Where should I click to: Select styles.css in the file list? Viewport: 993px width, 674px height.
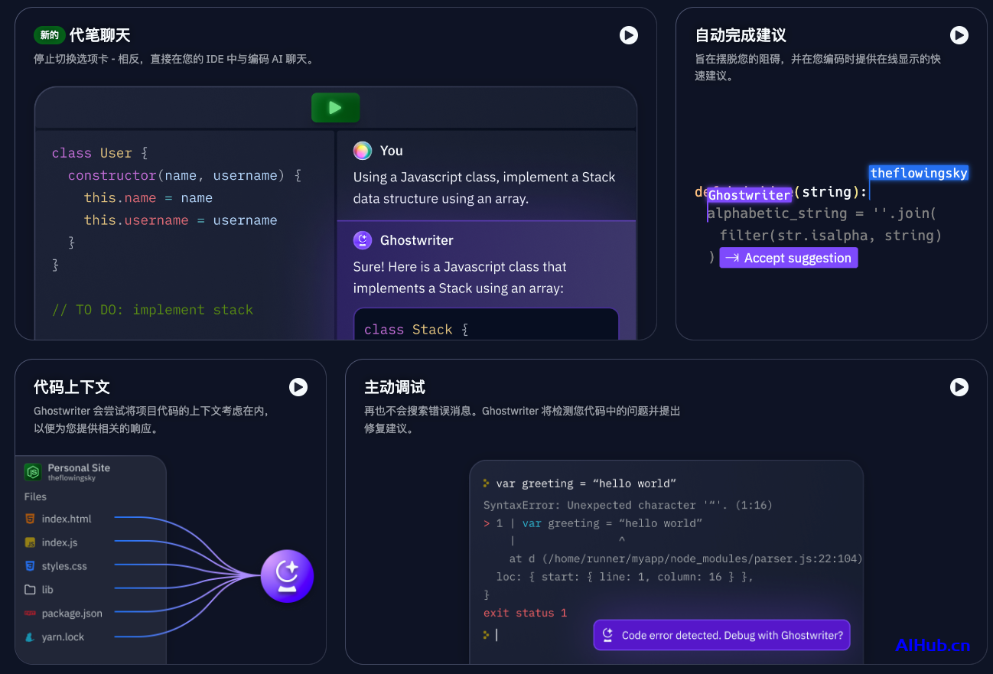(x=63, y=566)
